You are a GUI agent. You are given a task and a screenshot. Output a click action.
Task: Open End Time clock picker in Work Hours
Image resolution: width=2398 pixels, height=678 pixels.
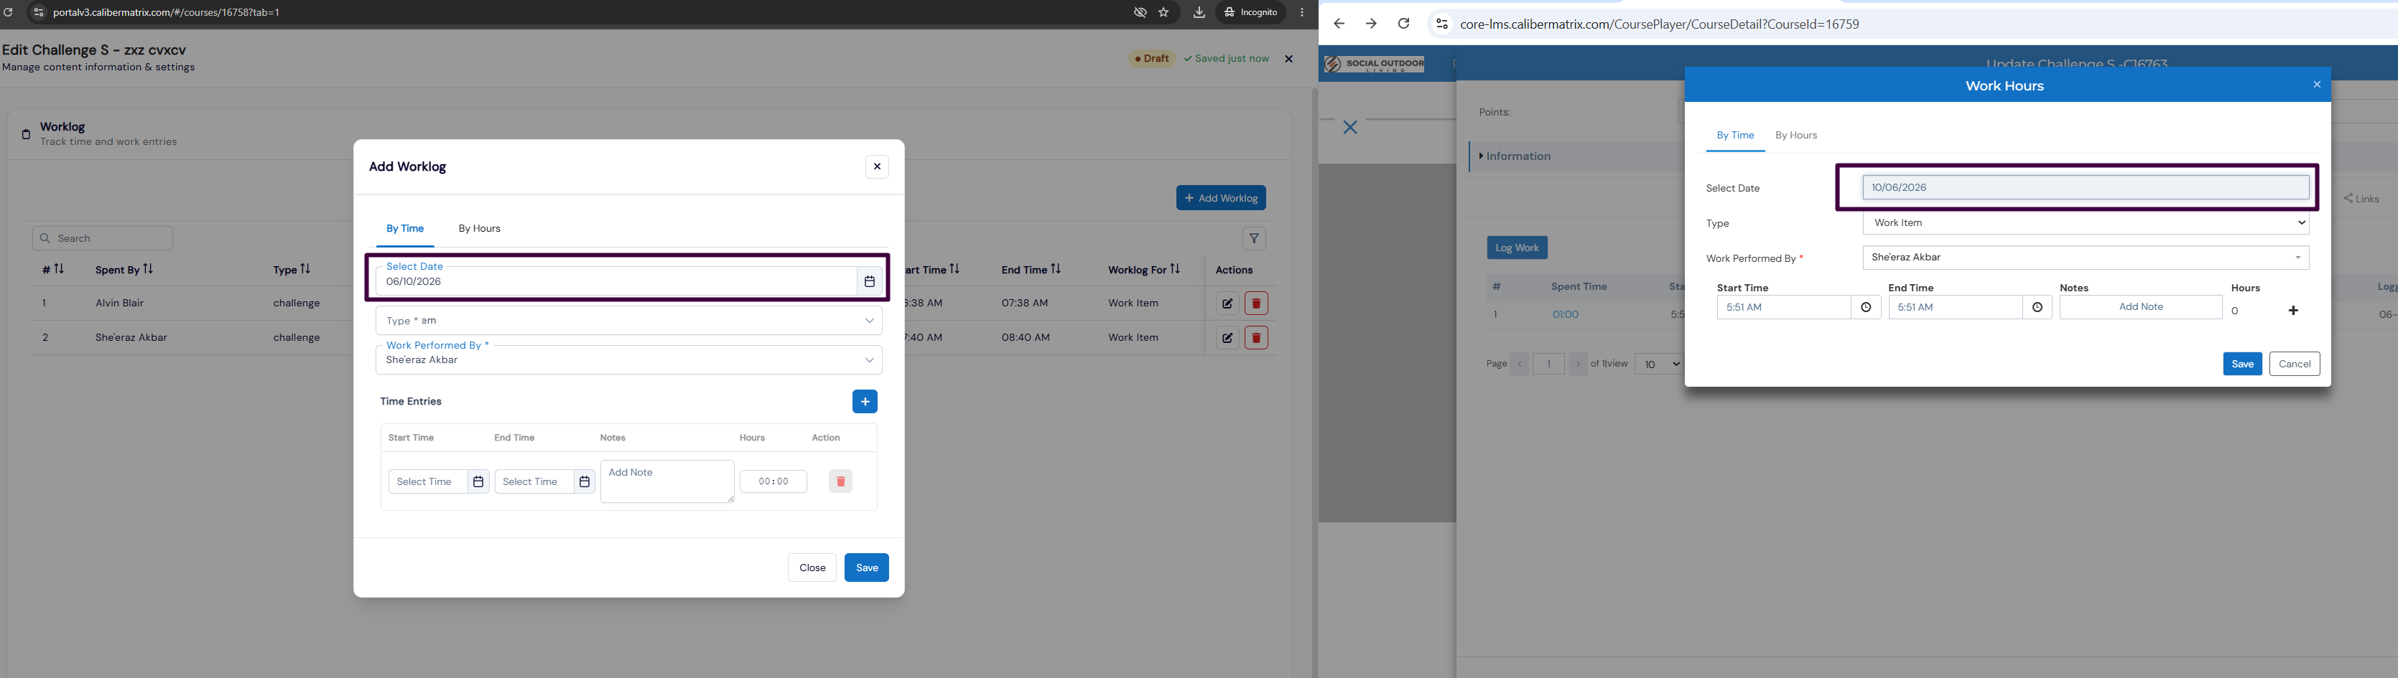[x=2037, y=308]
